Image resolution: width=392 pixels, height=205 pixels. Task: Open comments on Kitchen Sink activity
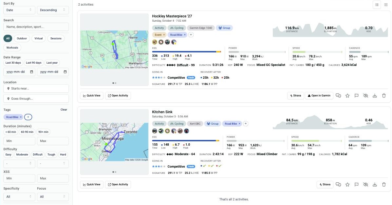coord(338,184)
